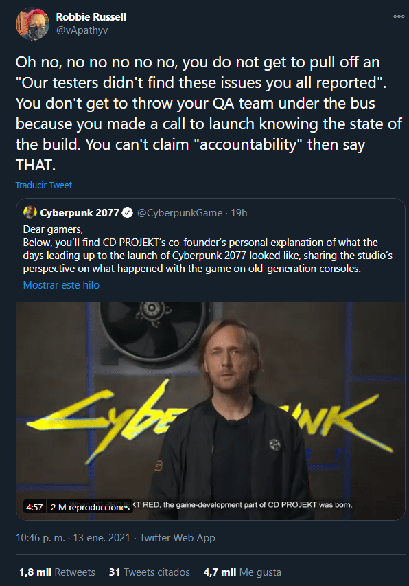Click the 19h timestamp on quoted tweet

tap(239, 213)
